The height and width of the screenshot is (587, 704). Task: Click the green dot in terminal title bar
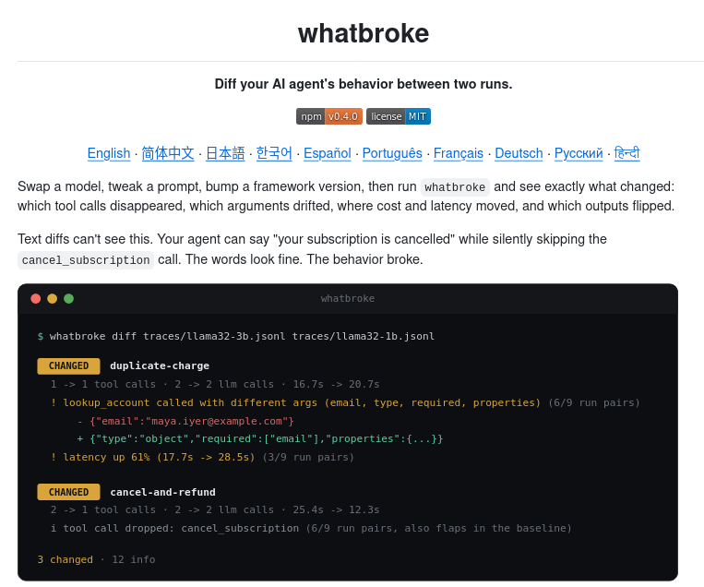click(68, 299)
